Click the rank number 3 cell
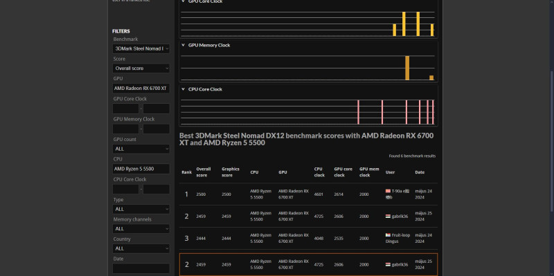Viewport: 554px width, 276px height. tap(186, 238)
